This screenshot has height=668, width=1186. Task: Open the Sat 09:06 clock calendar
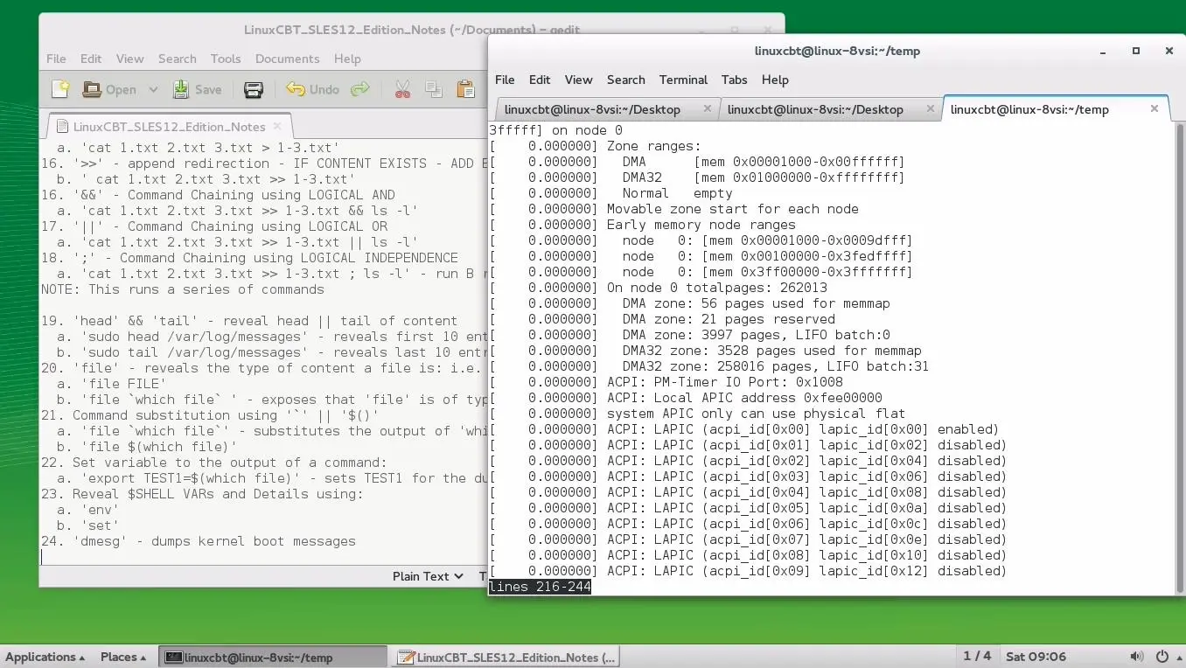click(1036, 656)
